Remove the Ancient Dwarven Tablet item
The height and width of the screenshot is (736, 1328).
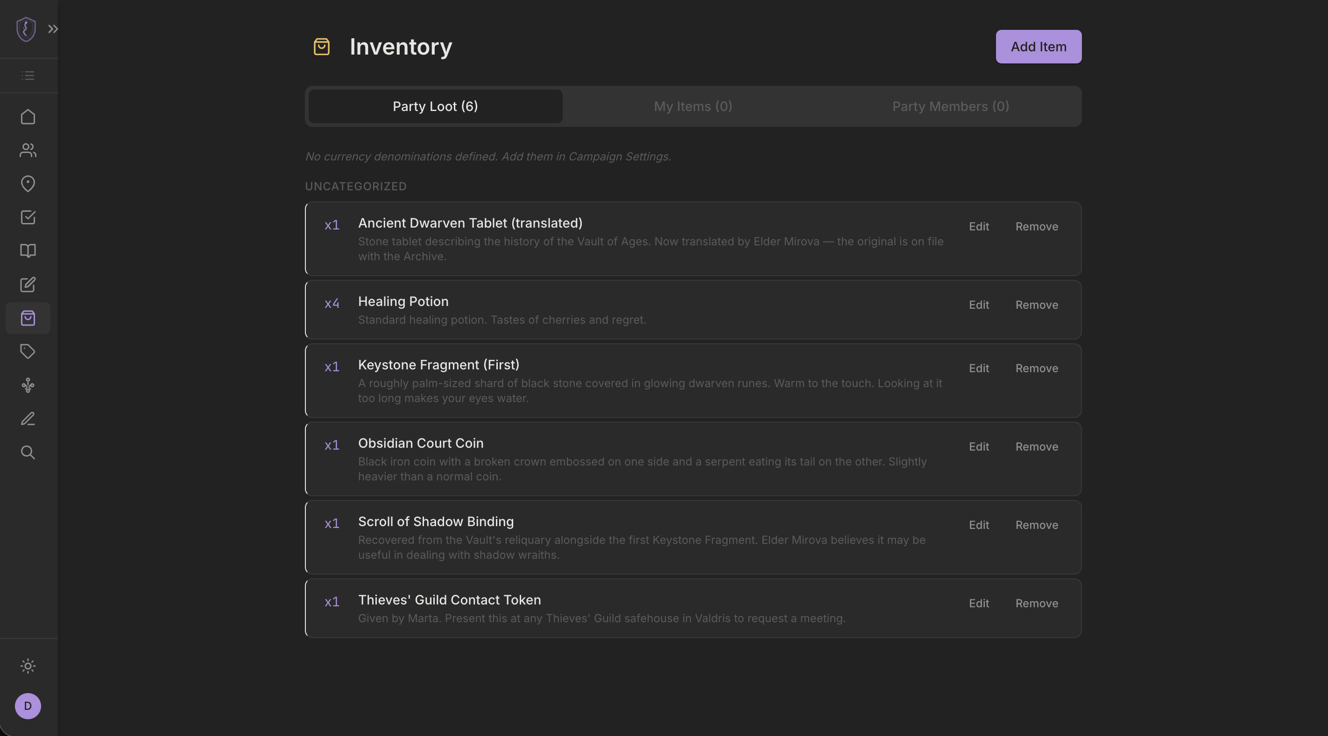click(x=1036, y=227)
